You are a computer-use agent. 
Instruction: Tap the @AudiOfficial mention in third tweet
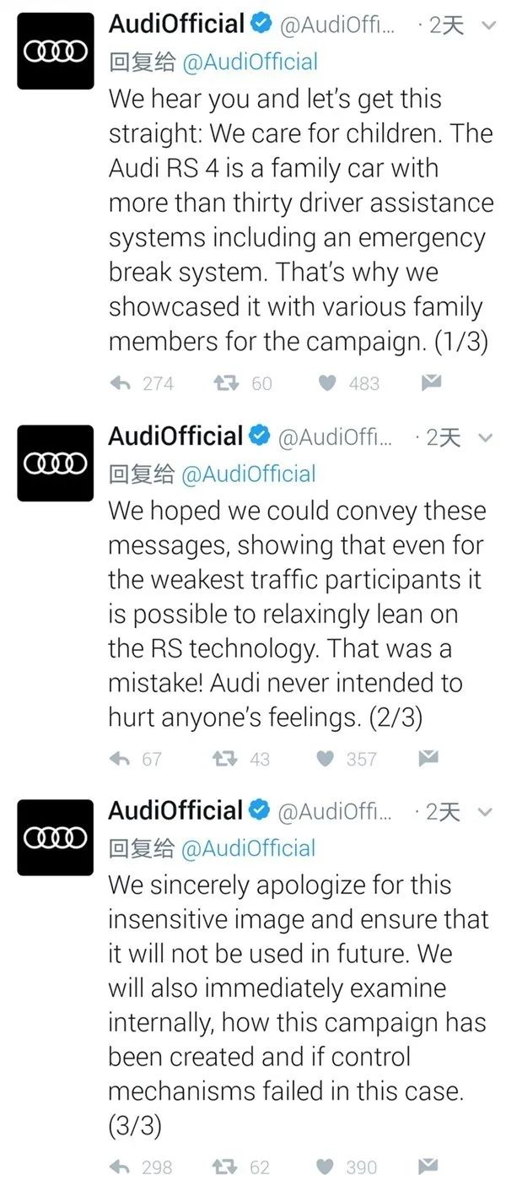(250, 848)
